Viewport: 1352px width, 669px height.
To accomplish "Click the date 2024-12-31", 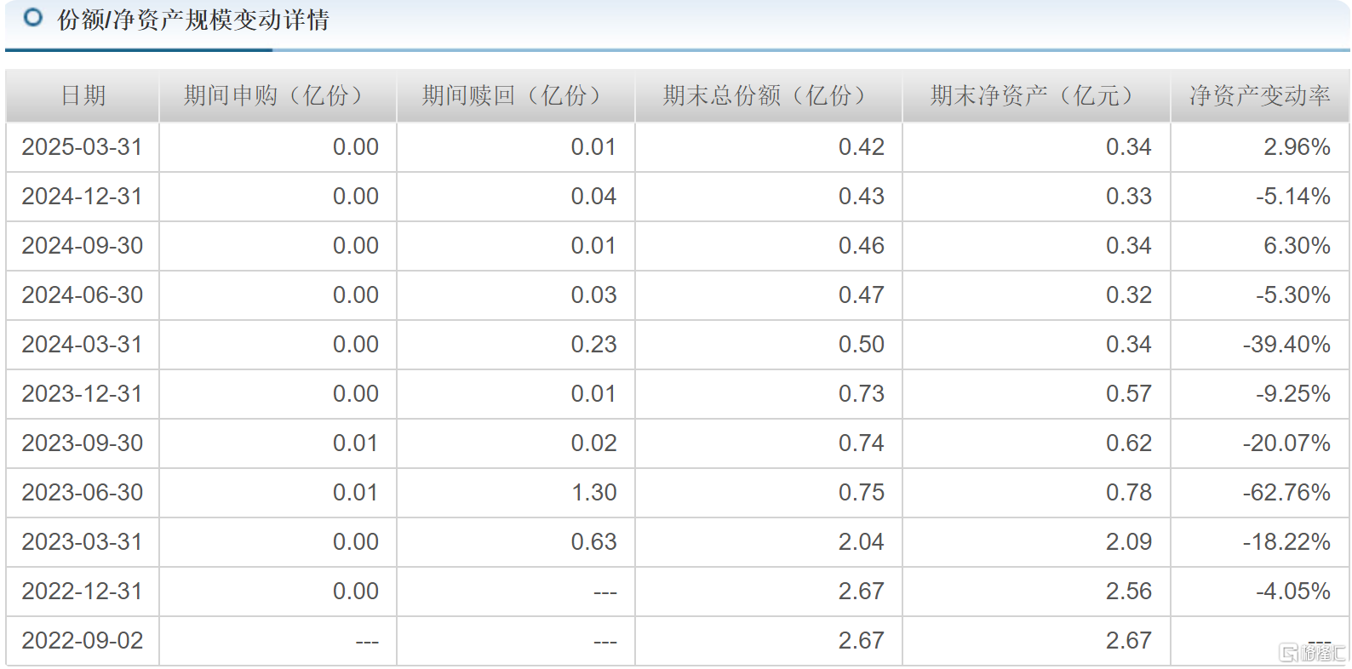I will click(83, 197).
